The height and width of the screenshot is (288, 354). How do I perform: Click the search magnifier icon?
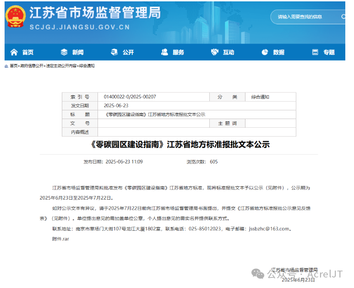point(343,16)
